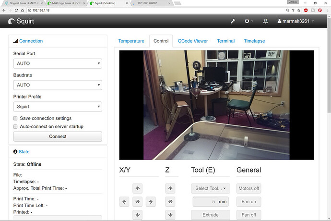Switch to MakForge Prusa i3 browser tab
Screen dimensions: 331x221
point(66,3)
